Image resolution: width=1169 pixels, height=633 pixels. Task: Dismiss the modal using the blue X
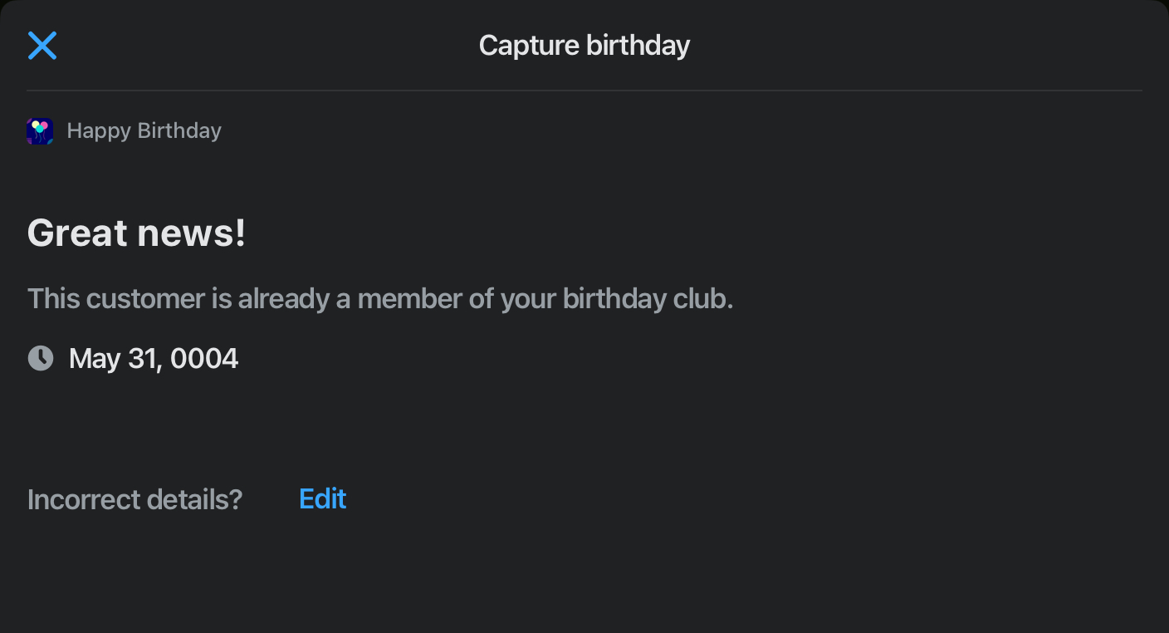point(42,46)
